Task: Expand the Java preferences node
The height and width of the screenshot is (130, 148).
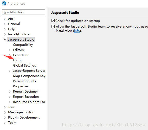Action: pyautogui.click(x=5, y=107)
